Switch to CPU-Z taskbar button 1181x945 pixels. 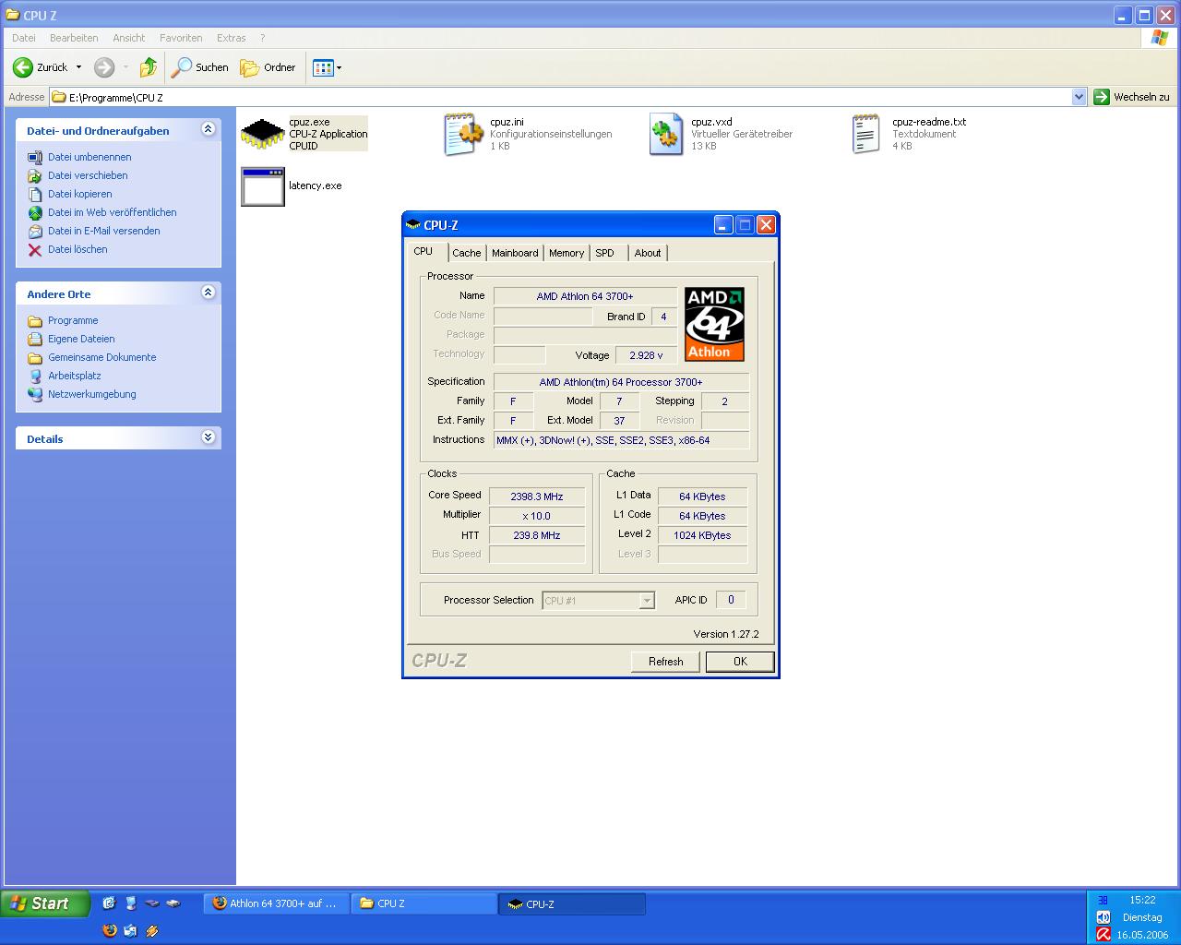[572, 903]
